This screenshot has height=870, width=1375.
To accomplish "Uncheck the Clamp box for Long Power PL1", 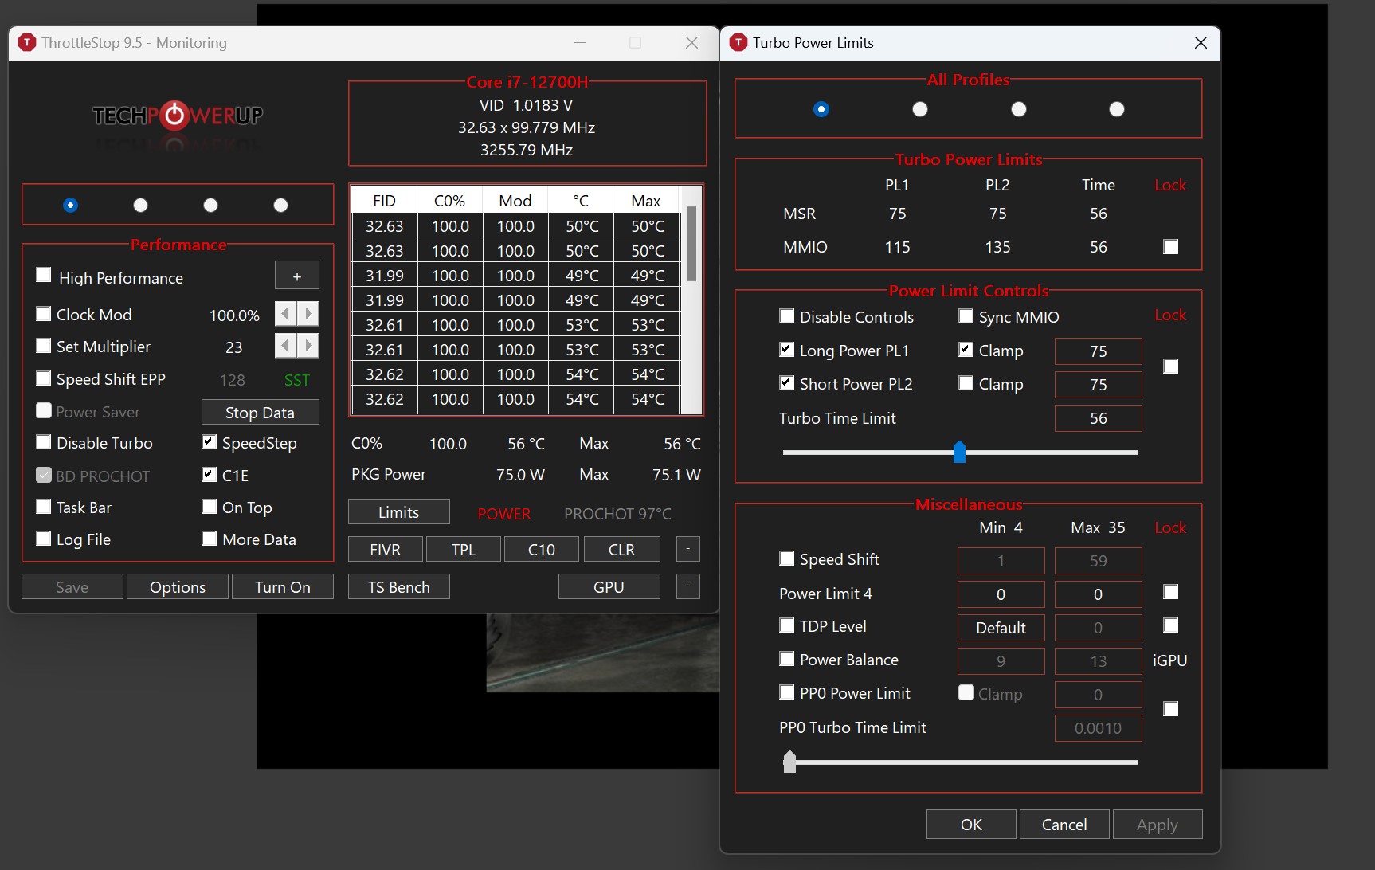I will pos(966,350).
